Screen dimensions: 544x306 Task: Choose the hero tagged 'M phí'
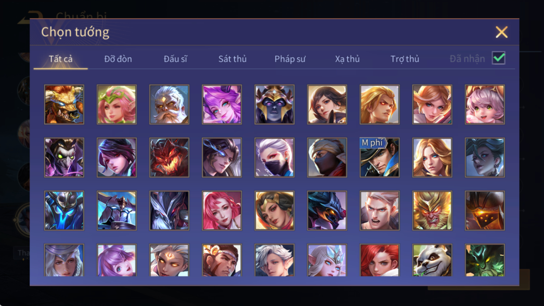tap(379, 158)
